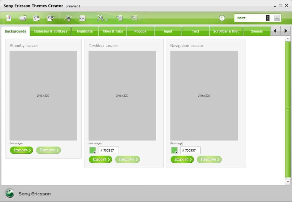Click the "unnamed1" theme name in title bar
The width and height of the screenshot is (292, 202).
[x=73, y=6]
